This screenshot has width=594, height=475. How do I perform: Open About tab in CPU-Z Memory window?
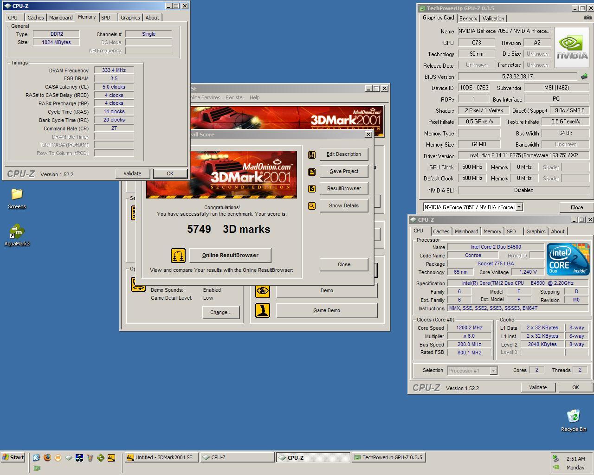click(152, 18)
